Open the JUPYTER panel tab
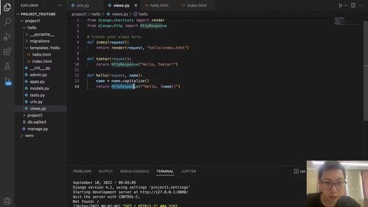Screen dimensions: 368x207 coord(189,171)
